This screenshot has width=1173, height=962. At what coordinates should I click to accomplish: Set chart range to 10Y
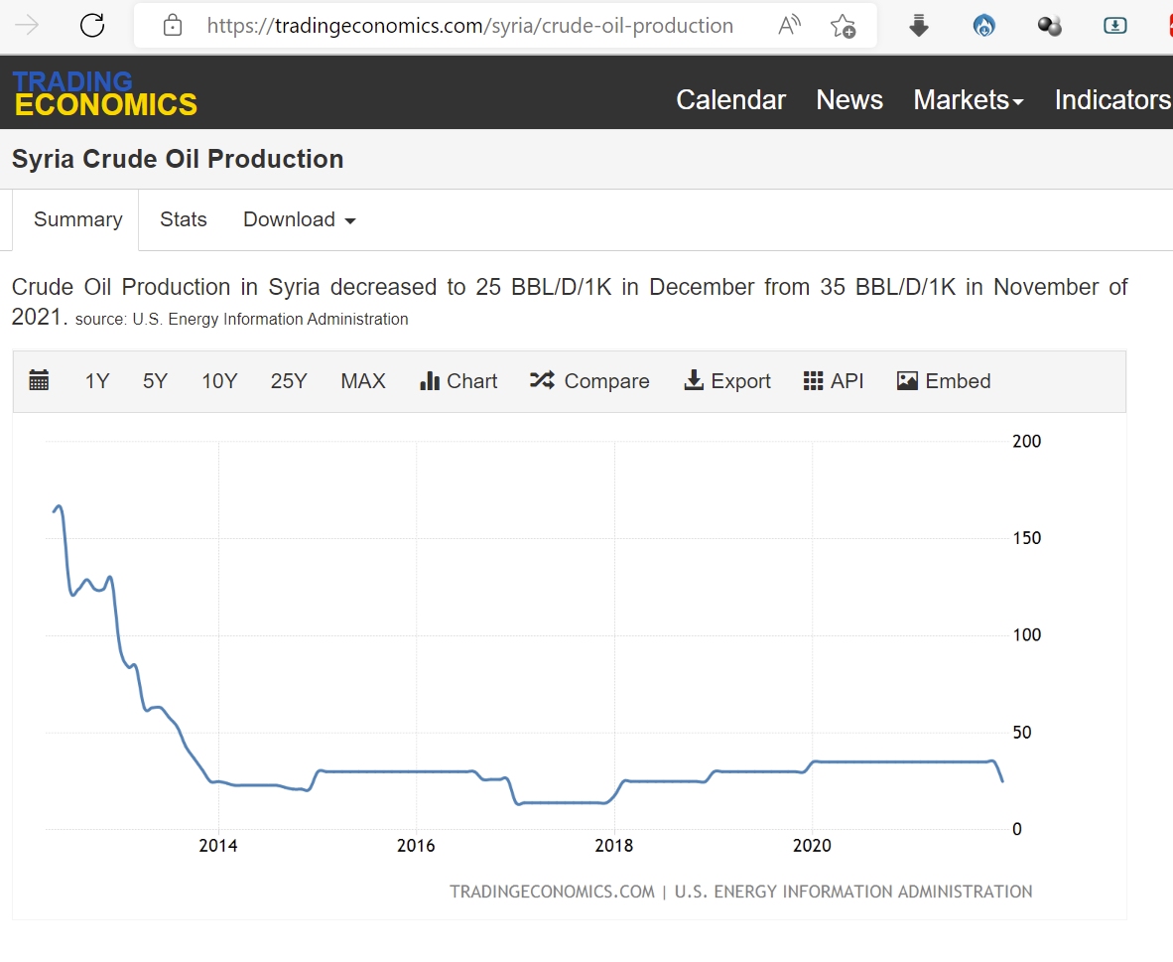(219, 381)
